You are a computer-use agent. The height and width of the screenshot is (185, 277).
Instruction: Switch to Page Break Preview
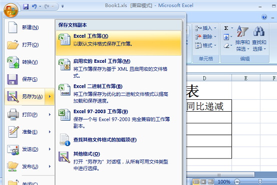[x=210, y=182]
